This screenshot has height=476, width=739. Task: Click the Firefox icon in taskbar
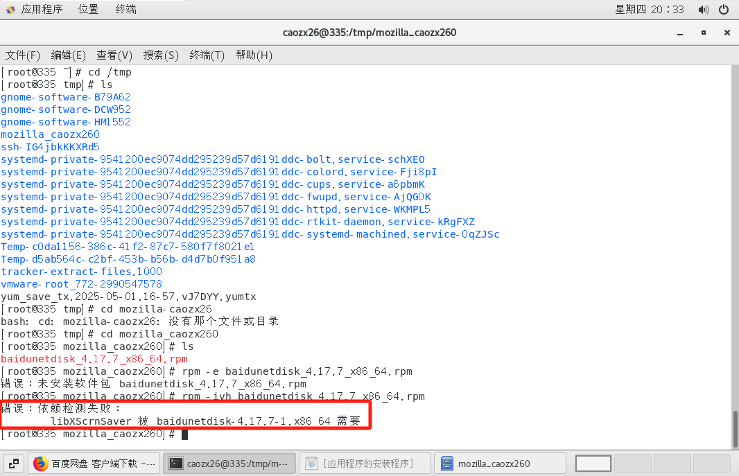tap(40, 464)
